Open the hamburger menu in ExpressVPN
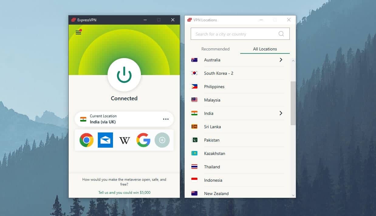 click(78, 32)
